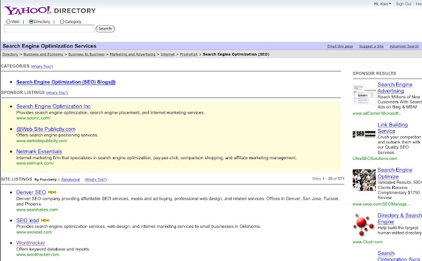Click the www.seanhakes.com URL text
The width and height of the screenshot is (422, 261).
pos(37,209)
